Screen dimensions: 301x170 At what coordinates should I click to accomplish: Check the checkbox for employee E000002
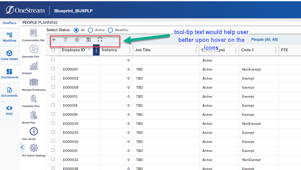pos(53,78)
